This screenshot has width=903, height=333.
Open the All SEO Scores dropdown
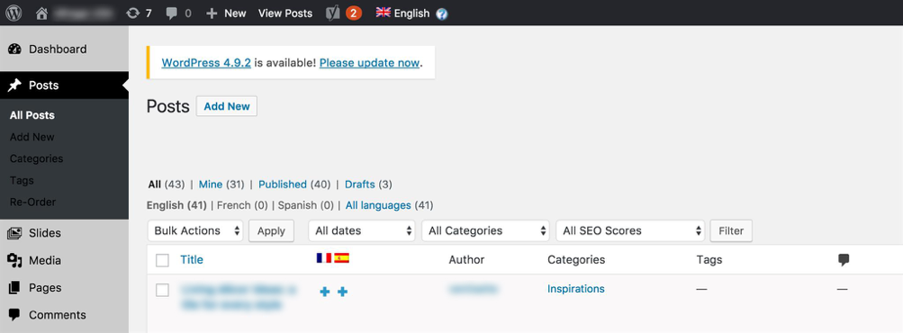pyautogui.click(x=630, y=230)
